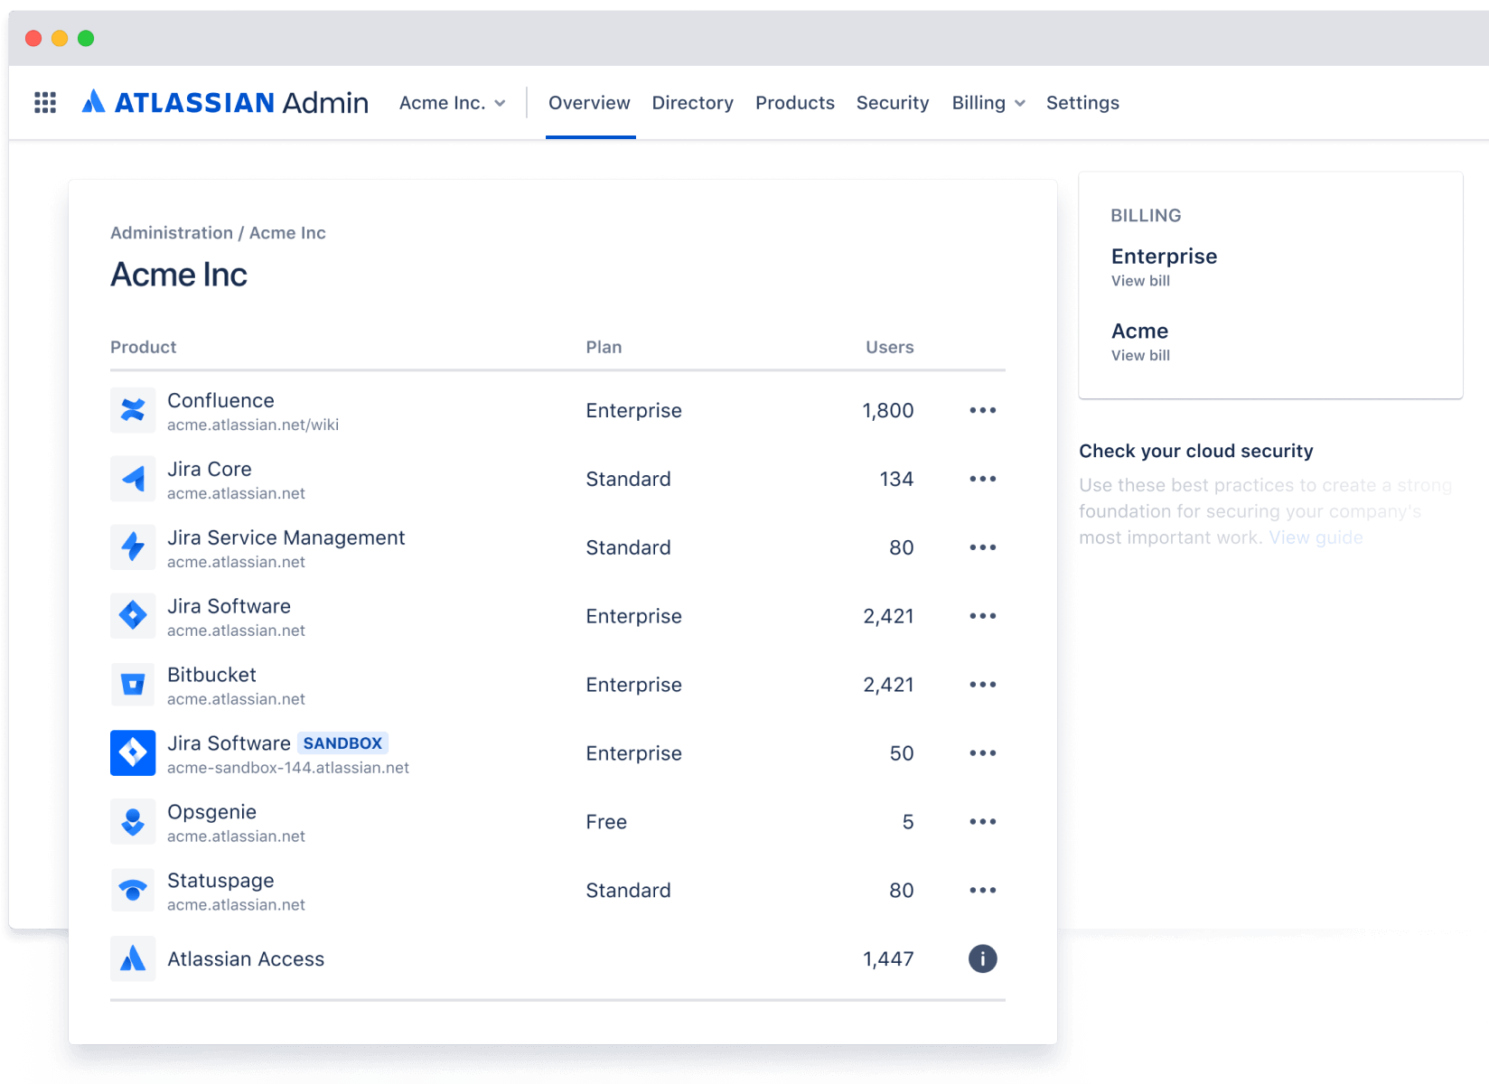Open the app switcher grid icon
The width and height of the screenshot is (1489, 1084).
click(43, 102)
